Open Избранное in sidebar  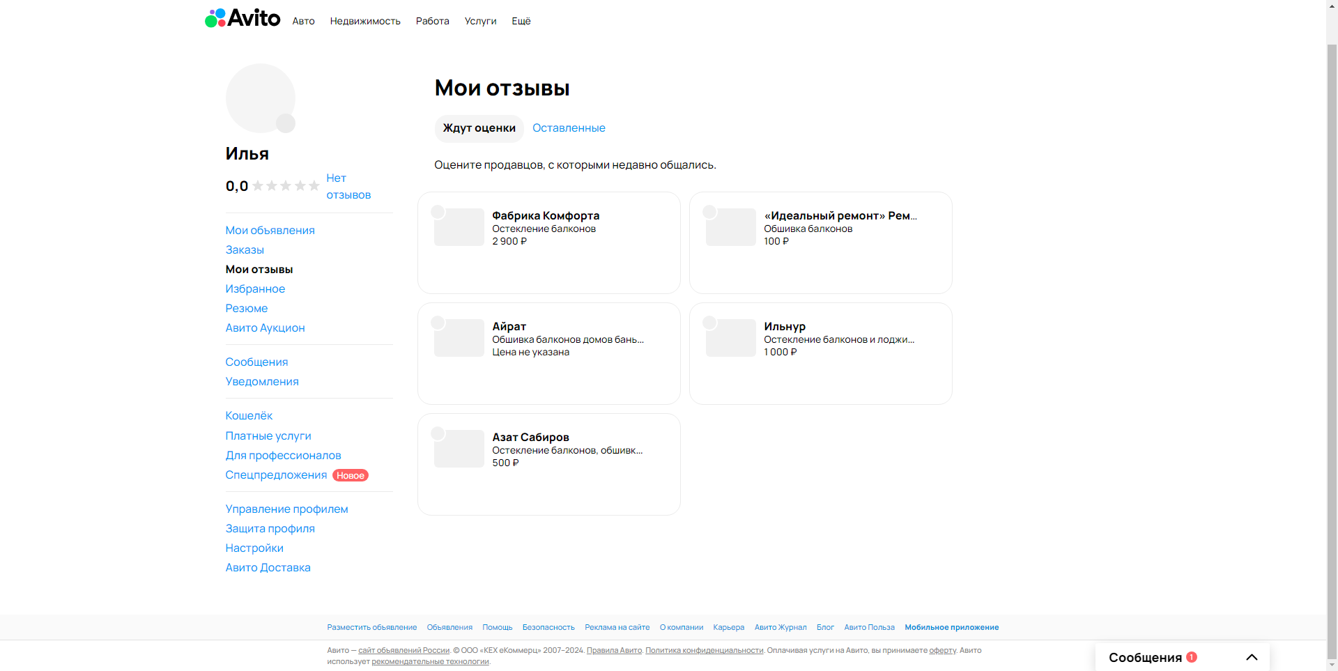click(x=255, y=288)
